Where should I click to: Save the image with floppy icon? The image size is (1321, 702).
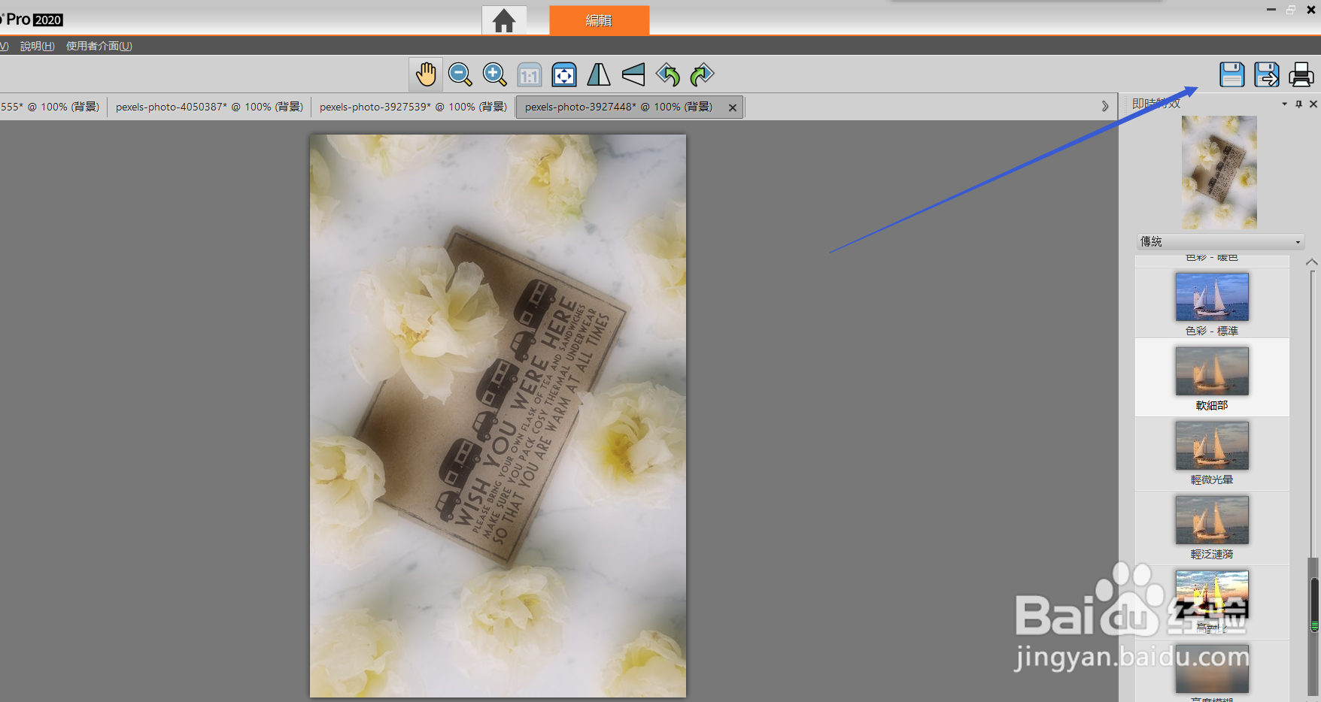click(1232, 74)
